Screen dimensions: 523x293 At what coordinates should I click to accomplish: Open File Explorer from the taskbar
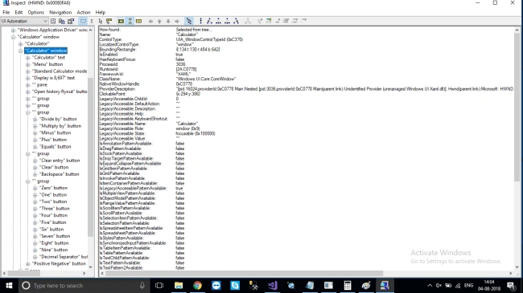(x=179, y=286)
